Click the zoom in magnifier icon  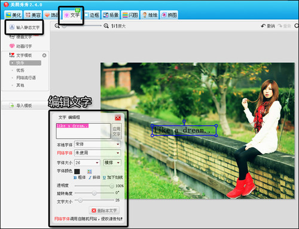[106, 26]
